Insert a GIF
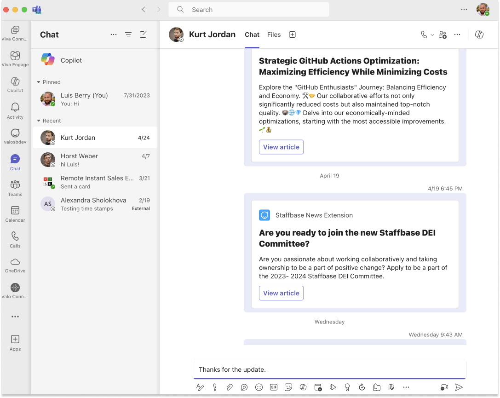The height and width of the screenshot is (398, 500). (x=274, y=387)
